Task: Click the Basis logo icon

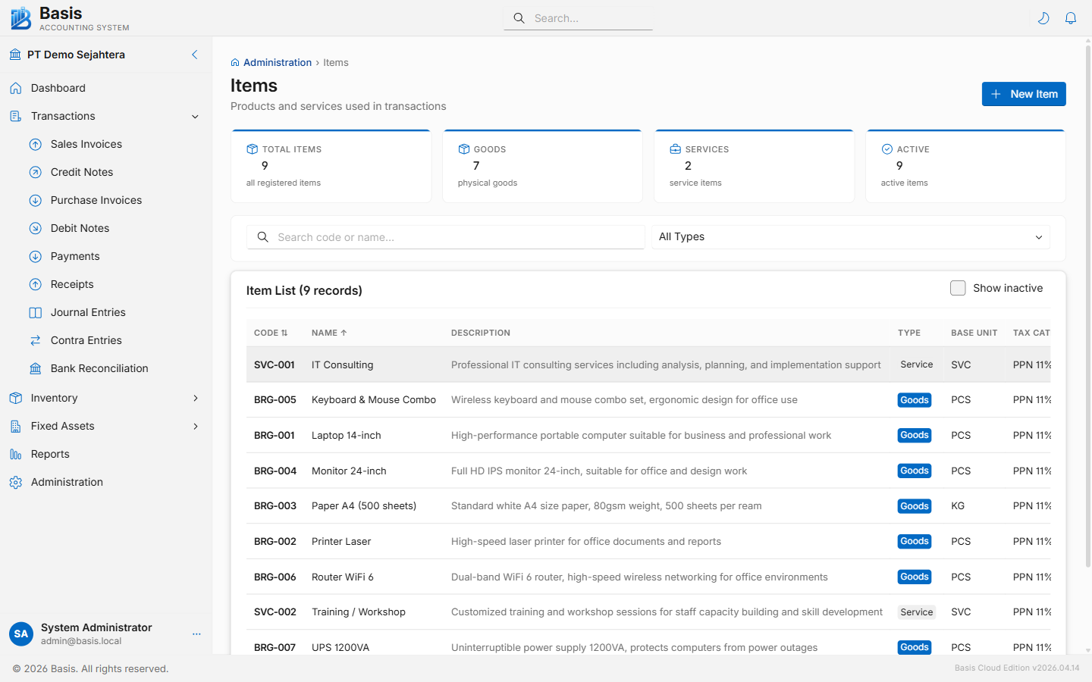Action: tap(20, 18)
